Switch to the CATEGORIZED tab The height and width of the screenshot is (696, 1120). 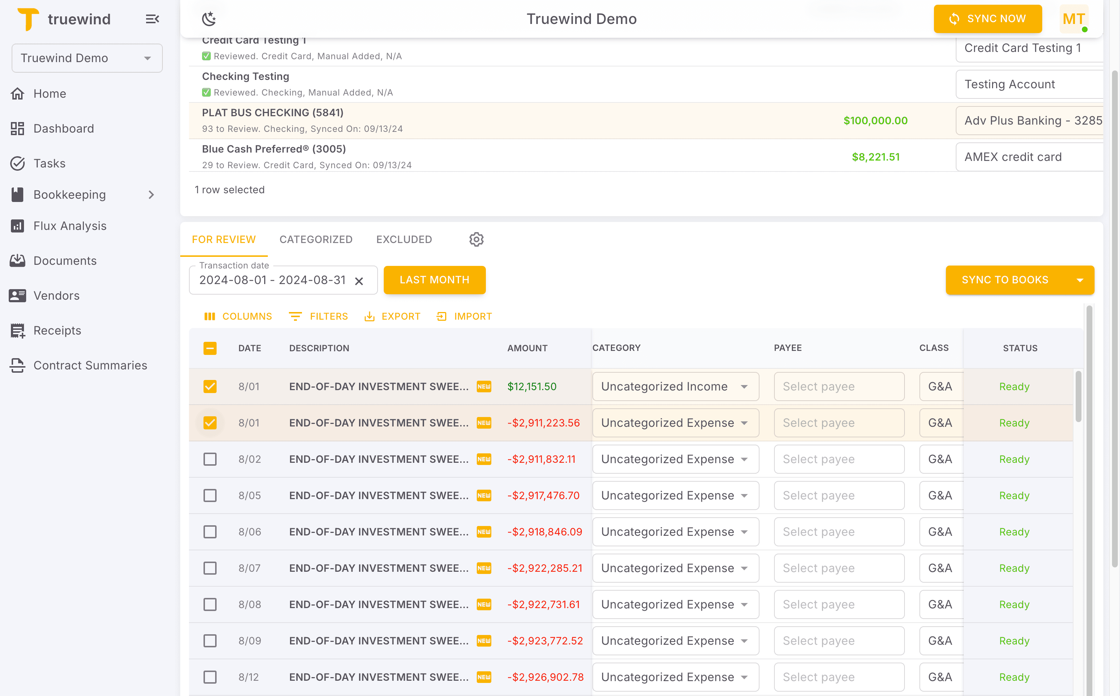tap(316, 239)
